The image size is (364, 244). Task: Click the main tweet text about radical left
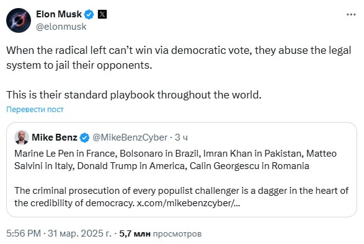pos(179,58)
